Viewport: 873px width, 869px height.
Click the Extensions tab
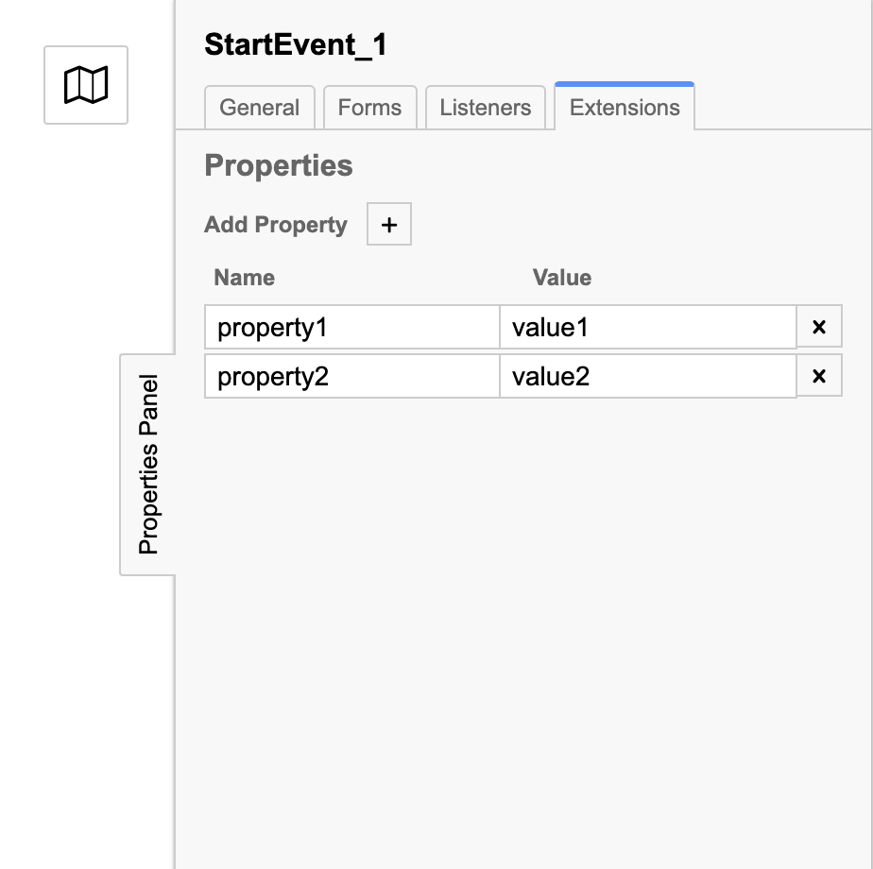pos(625,108)
